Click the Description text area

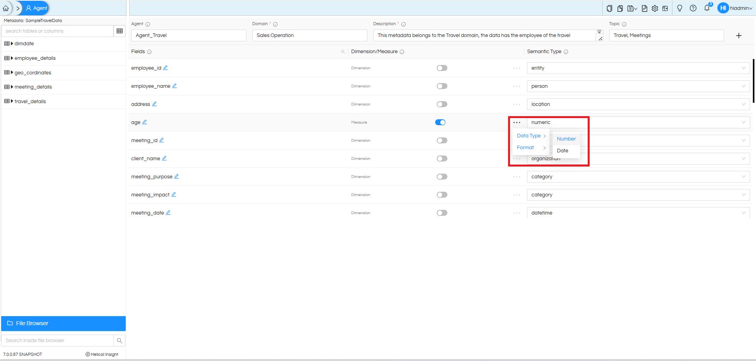pos(488,35)
